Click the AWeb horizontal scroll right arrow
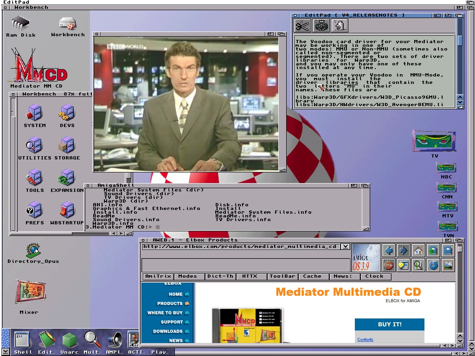Image resolution: width=475 pixels, height=356 pixels. coord(452,346)
